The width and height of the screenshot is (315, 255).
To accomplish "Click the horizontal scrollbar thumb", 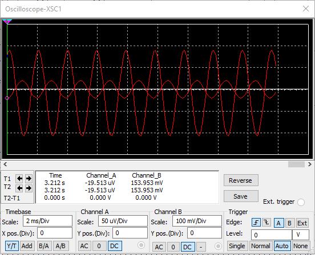I will (296, 164).
